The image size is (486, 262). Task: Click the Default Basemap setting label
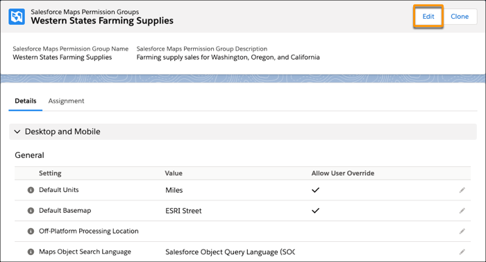point(65,211)
